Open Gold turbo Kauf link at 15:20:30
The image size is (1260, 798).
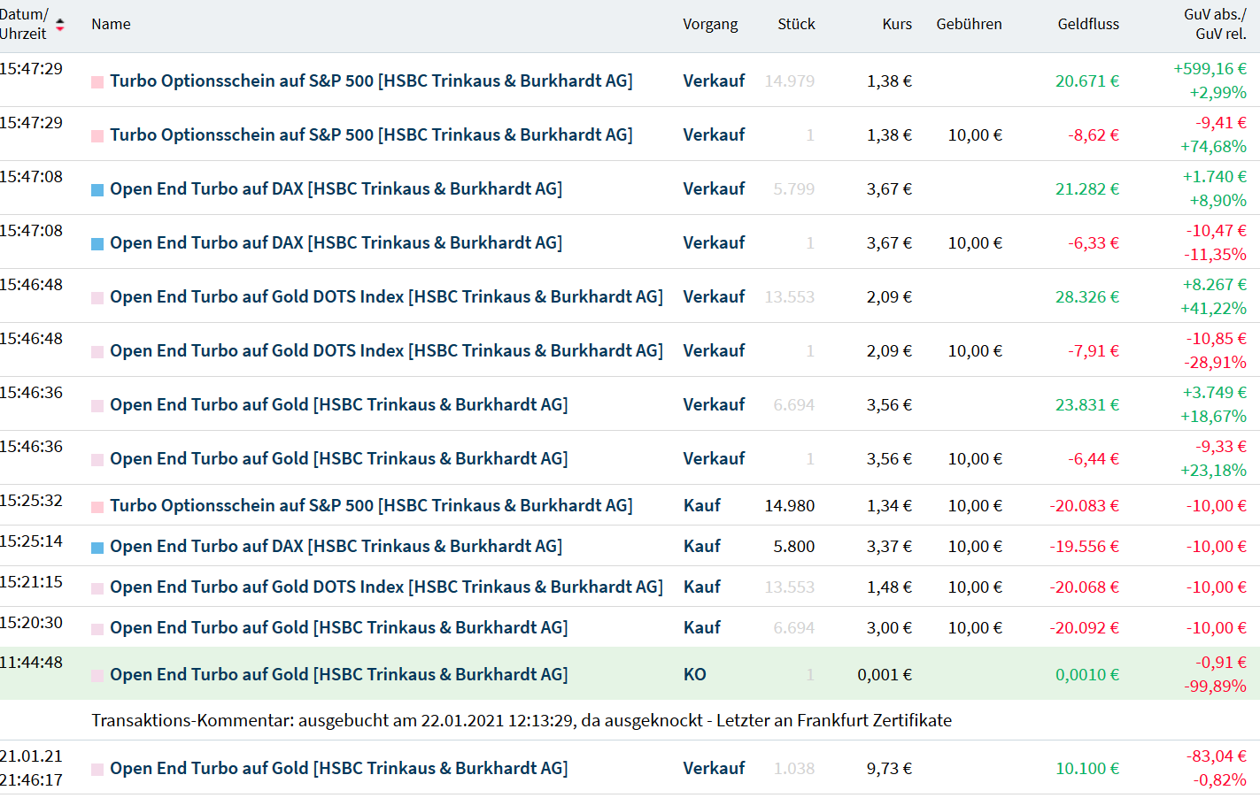[338, 628]
